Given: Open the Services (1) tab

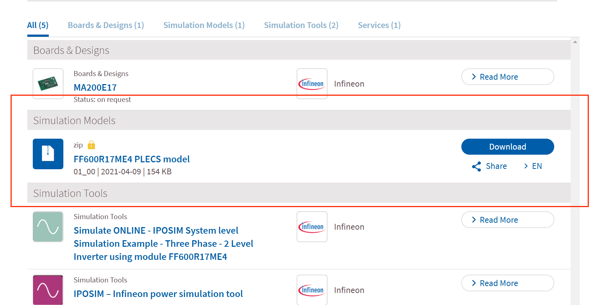Looking at the screenshot, I should (379, 25).
